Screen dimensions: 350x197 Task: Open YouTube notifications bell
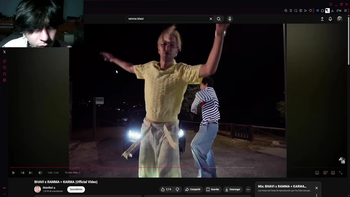[330, 19]
